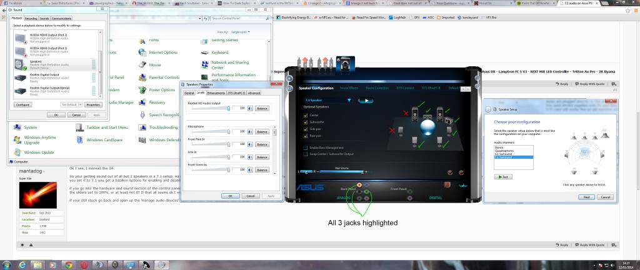Open the Network and Sharing Center icon

coord(205,65)
